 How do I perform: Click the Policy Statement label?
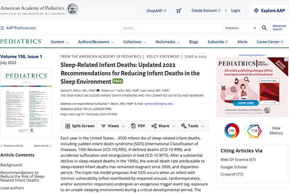(x=163, y=57)
